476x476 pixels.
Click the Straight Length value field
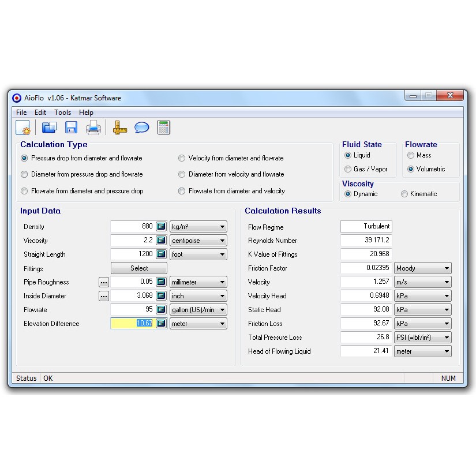click(x=133, y=254)
